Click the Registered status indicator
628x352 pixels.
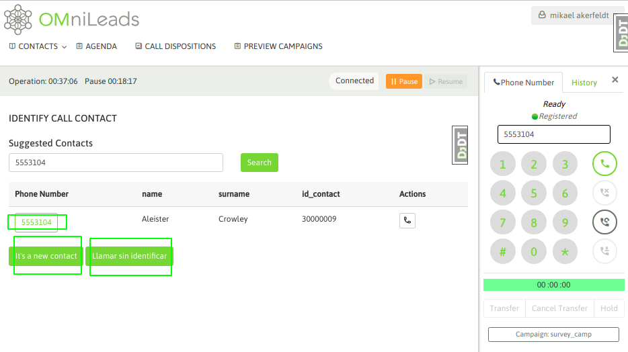click(554, 116)
